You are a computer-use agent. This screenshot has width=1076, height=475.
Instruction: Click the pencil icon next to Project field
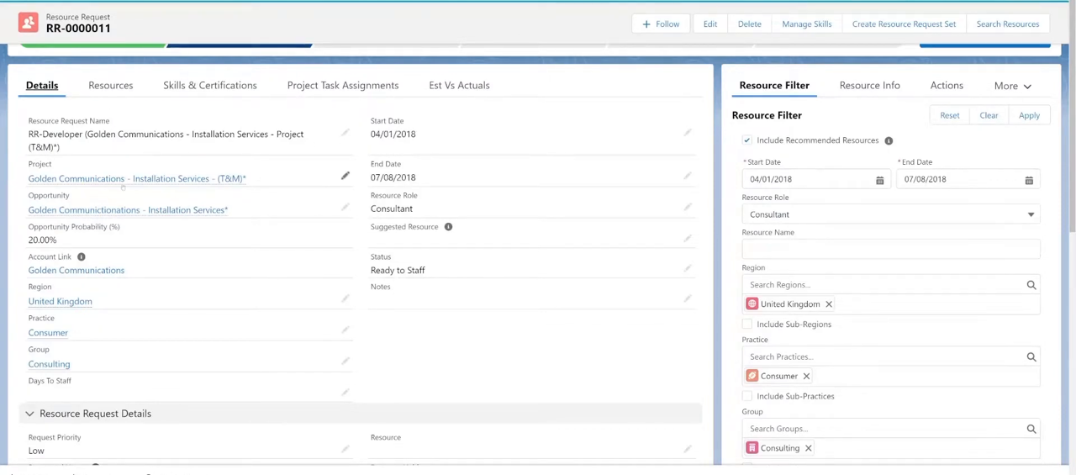pos(345,177)
